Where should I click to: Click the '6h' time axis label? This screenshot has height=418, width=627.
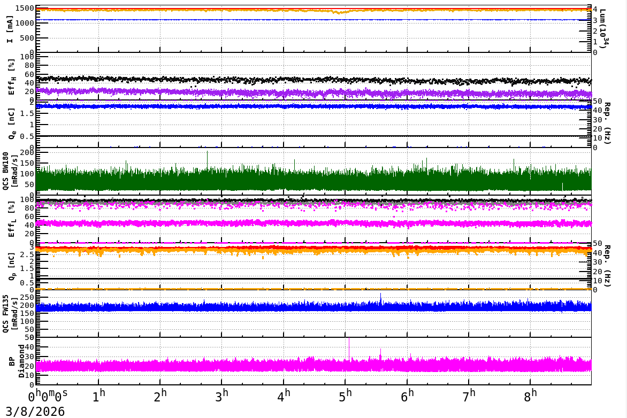tap(407, 396)
